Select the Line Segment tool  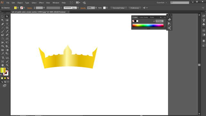[3, 28]
